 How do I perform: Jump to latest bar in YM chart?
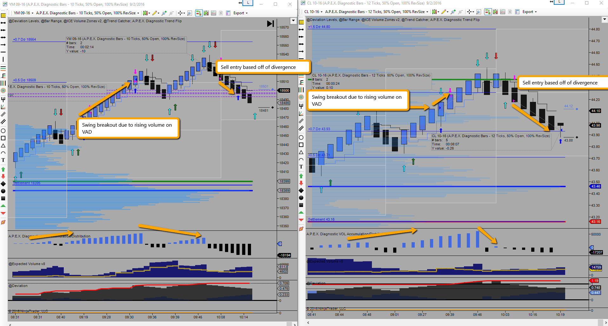coord(270,23)
